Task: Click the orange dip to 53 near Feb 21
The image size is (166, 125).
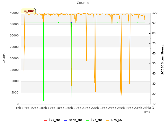Action: point(86,60)
